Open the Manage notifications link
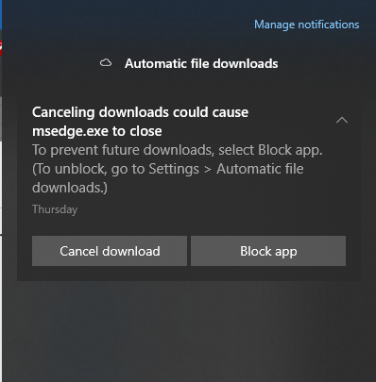Viewport: 376px width, 382px height. [307, 25]
